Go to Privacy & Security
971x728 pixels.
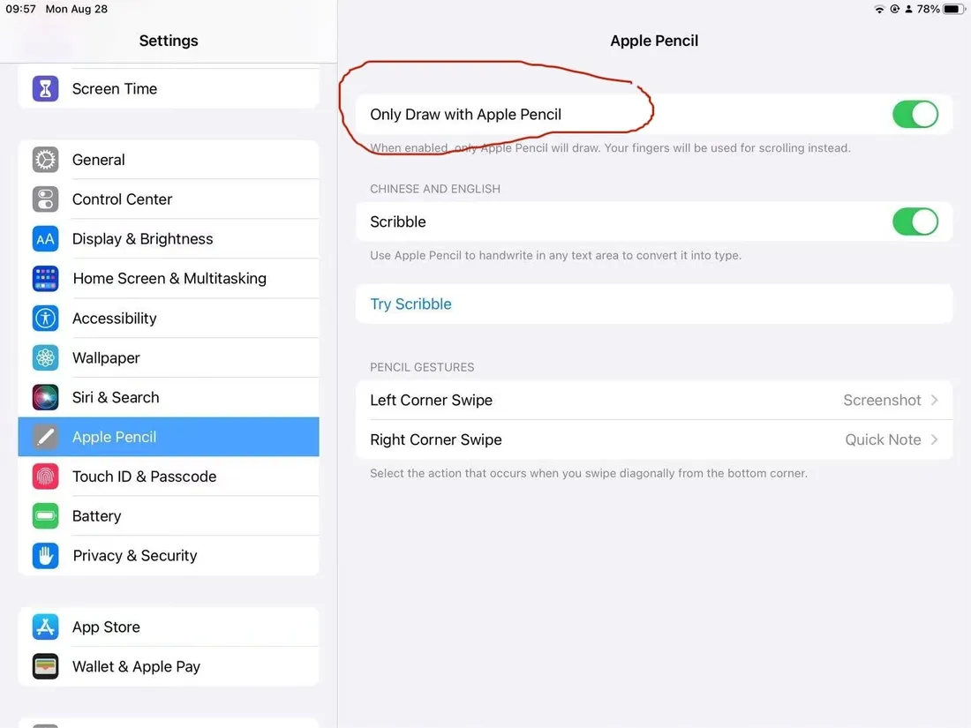[169, 556]
